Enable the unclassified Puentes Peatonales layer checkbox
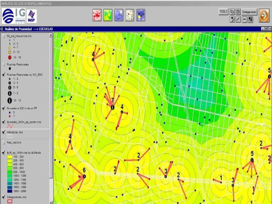This screenshot has height=204, width=272. click(x=3, y=65)
